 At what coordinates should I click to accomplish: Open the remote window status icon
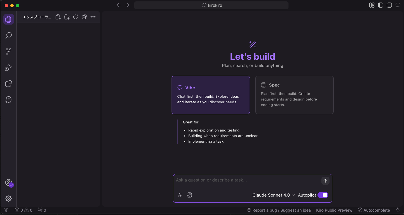[x=6, y=210]
